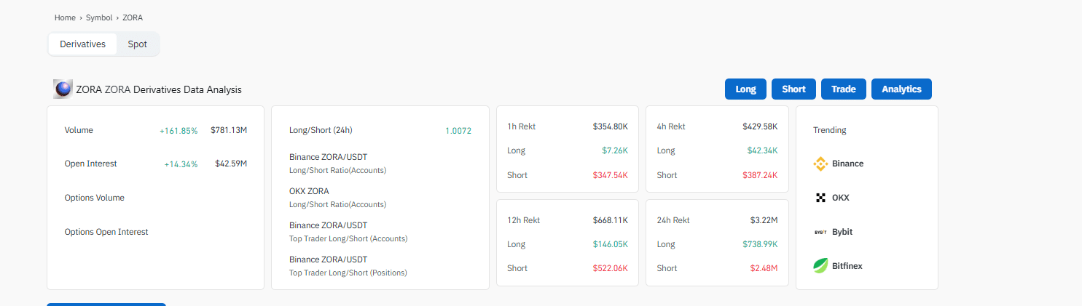Click the Bybit logo icon in Trending
The height and width of the screenshot is (306, 1082).
(820, 232)
